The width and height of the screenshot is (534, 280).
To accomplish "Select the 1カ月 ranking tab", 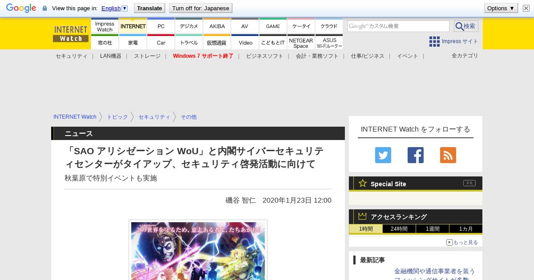I will coord(466,229).
